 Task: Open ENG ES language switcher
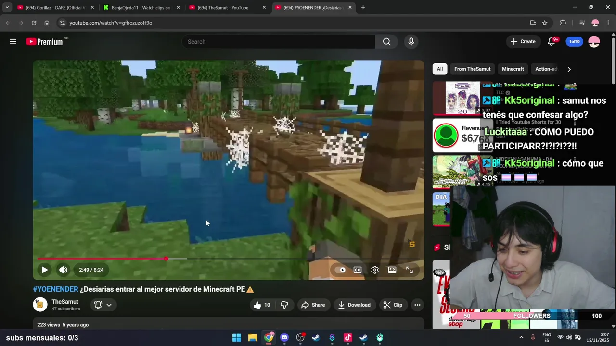[547, 337]
